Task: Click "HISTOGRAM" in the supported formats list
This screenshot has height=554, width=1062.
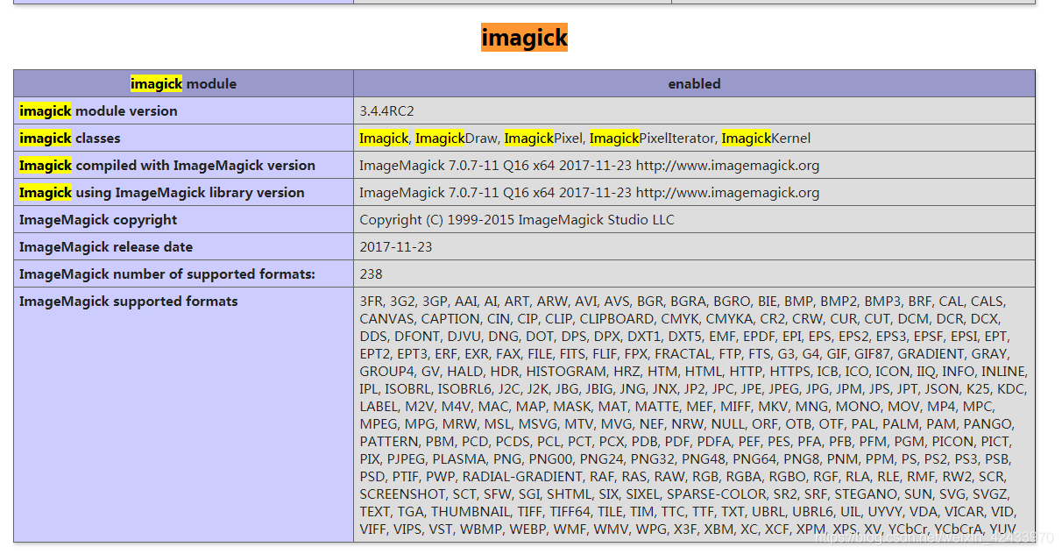Action: [x=566, y=372]
